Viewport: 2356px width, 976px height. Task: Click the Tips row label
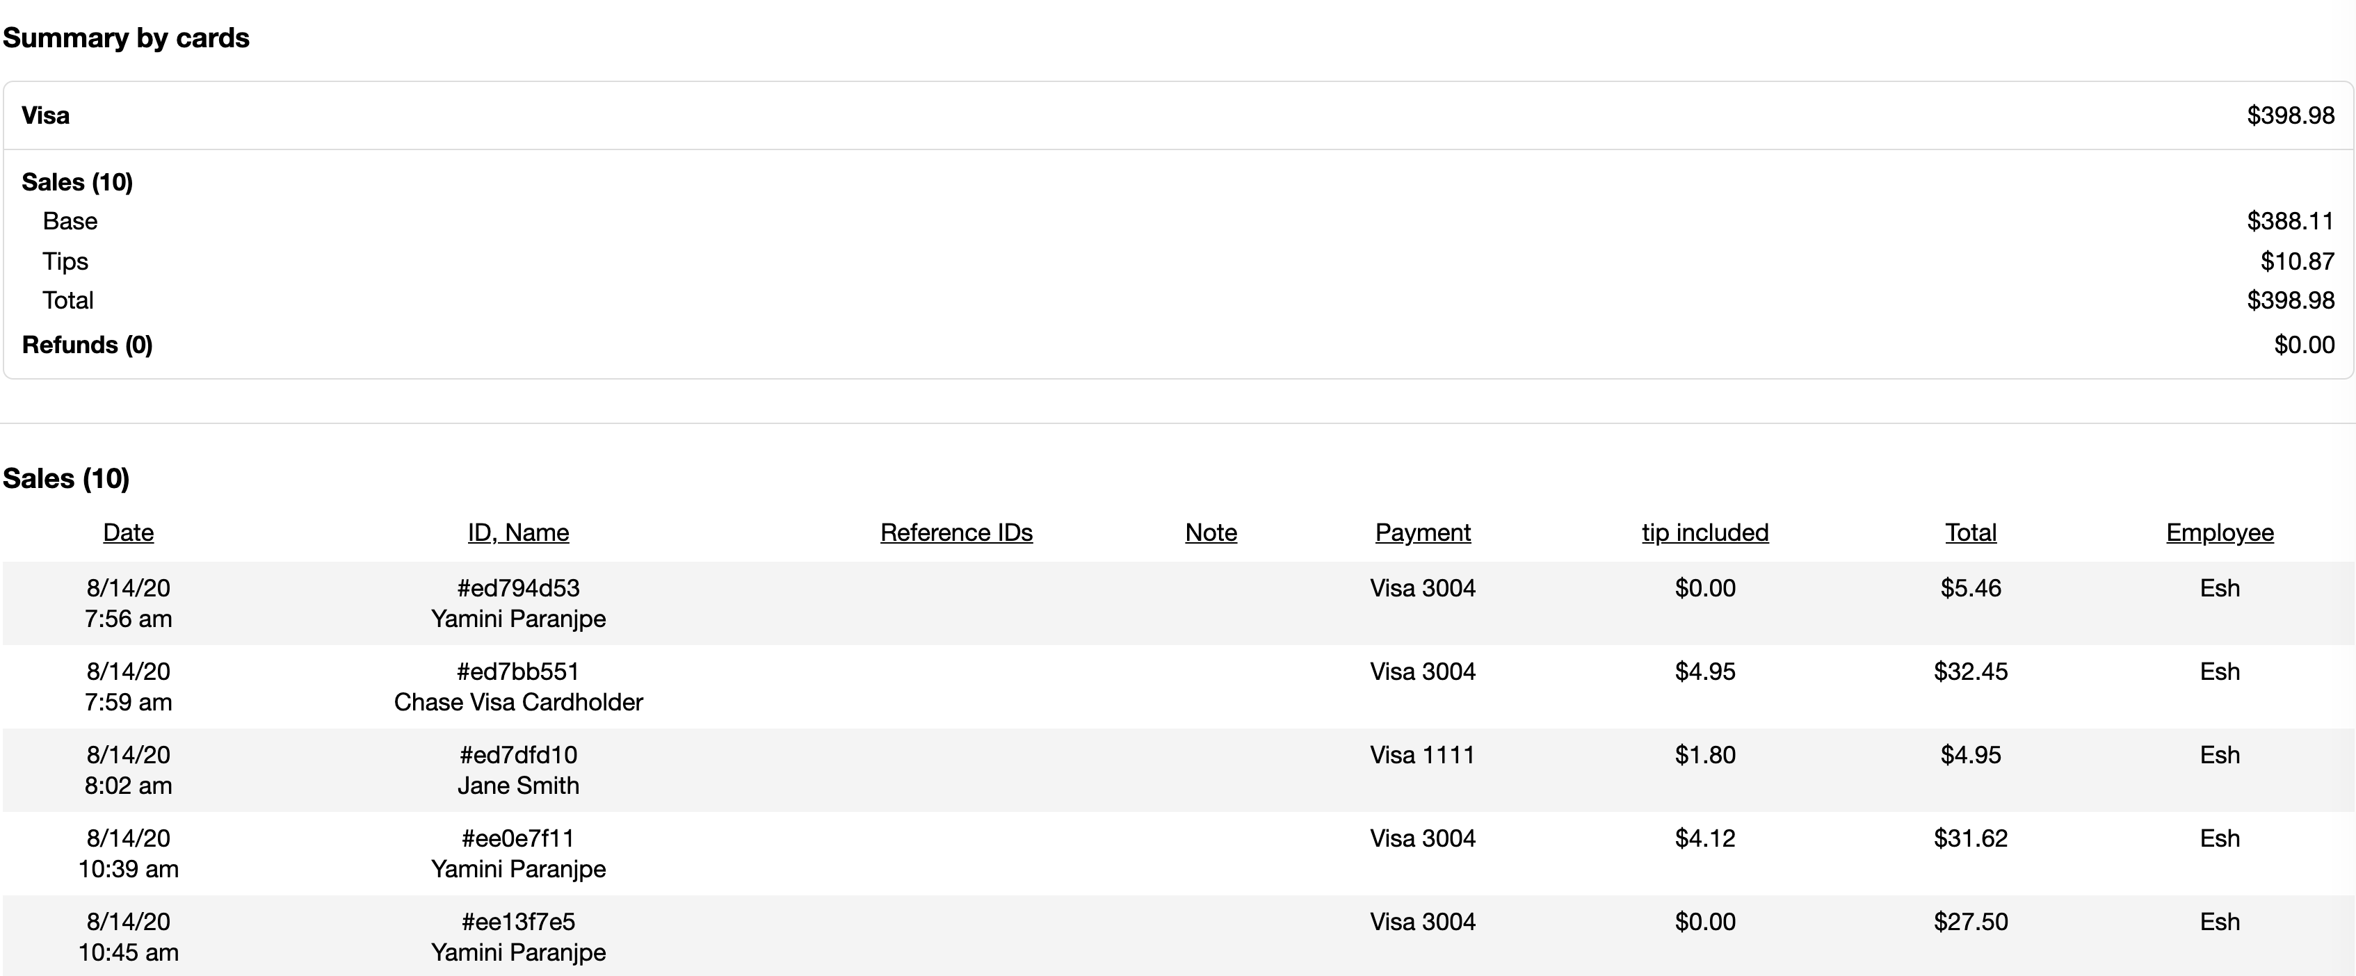[x=65, y=261]
